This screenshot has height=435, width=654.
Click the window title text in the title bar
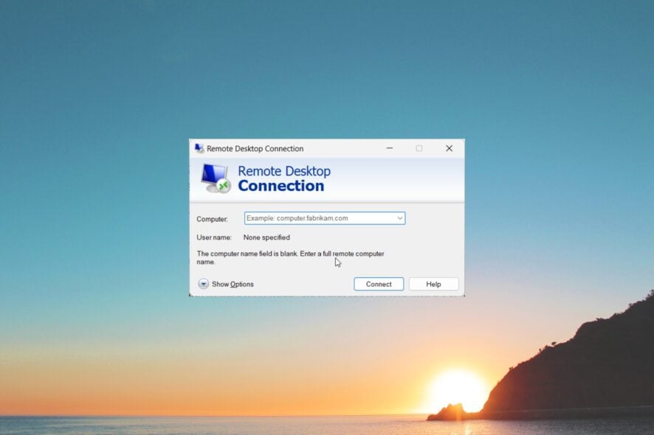coord(255,149)
